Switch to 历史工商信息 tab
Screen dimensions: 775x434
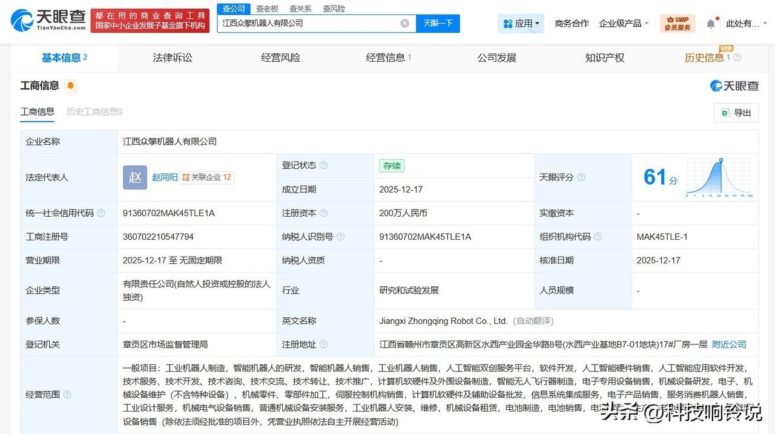(94, 112)
